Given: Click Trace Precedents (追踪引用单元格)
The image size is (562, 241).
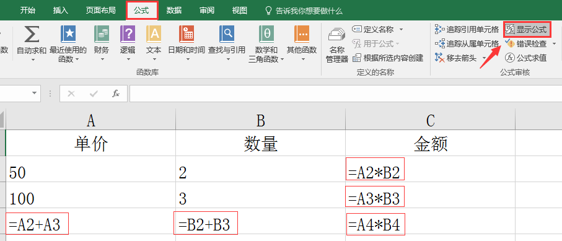Looking at the screenshot, I should tap(467, 29).
